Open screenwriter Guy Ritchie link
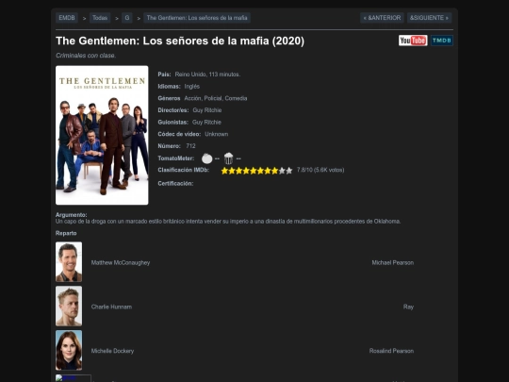This screenshot has width=509, height=382. [206, 122]
